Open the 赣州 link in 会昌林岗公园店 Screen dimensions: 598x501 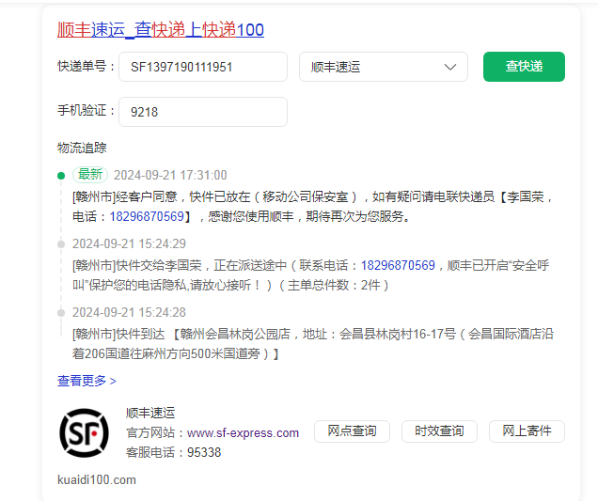[191, 335]
